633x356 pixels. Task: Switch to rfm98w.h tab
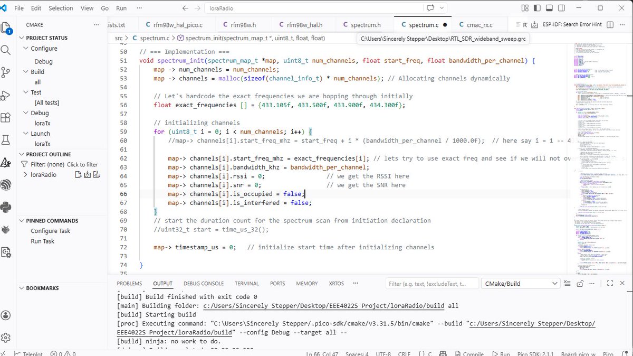click(x=243, y=25)
